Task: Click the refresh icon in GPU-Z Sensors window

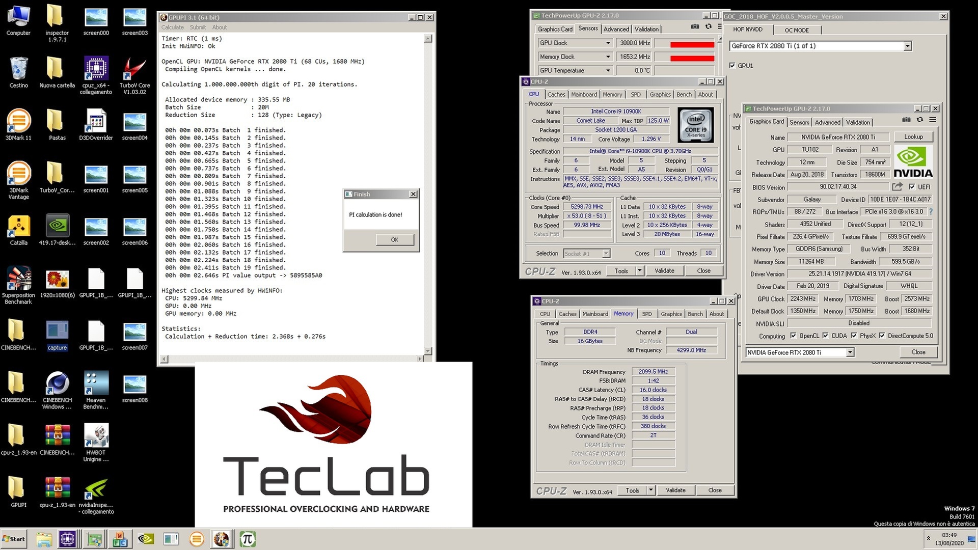Action: [x=709, y=26]
